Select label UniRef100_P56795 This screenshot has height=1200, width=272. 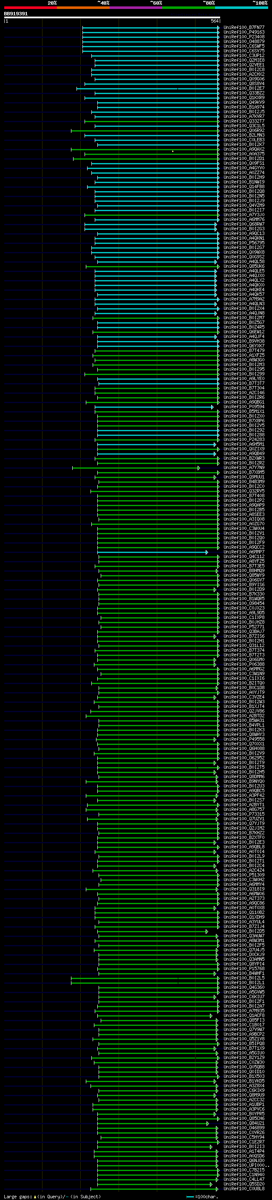click(244, 243)
